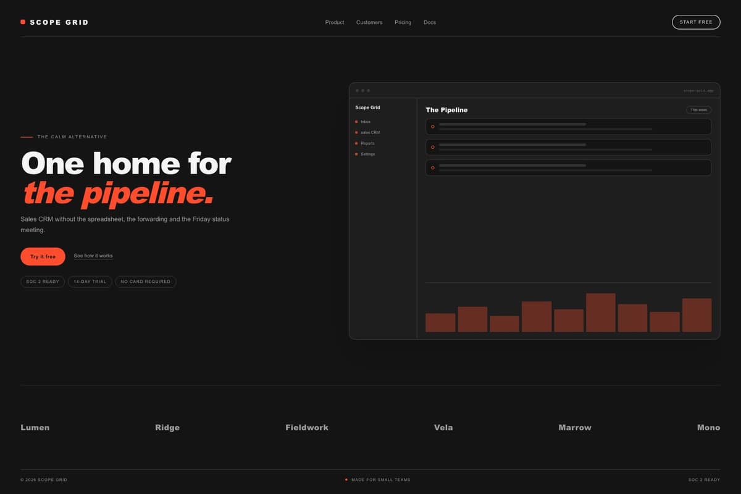Click the 14-DAY TRIAL badge

(90, 282)
